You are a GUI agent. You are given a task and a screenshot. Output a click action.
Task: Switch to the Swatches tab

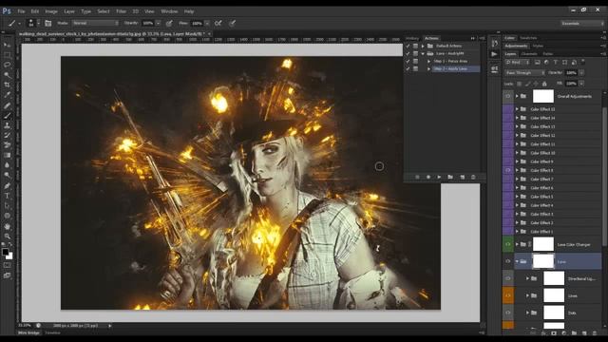tap(528, 38)
